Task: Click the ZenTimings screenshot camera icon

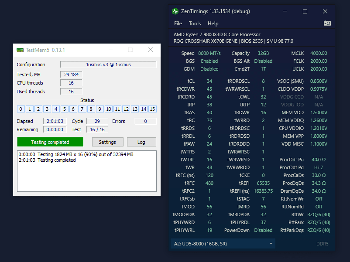Action: (327, 23)
